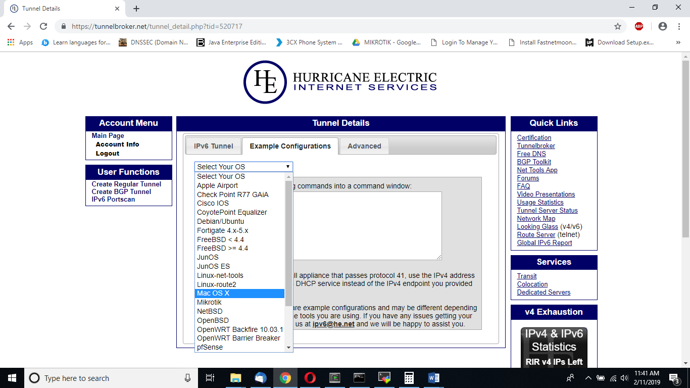This screenshot has height=388, width=690.
Task: Launch Calculator from the taskbar
Action: pyautogui.click(x=409, y=378)
